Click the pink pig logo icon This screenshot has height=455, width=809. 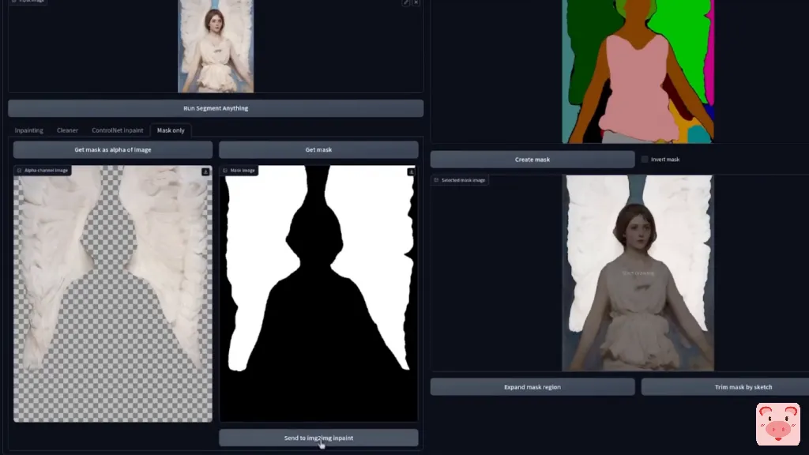[x=777, y=424]
